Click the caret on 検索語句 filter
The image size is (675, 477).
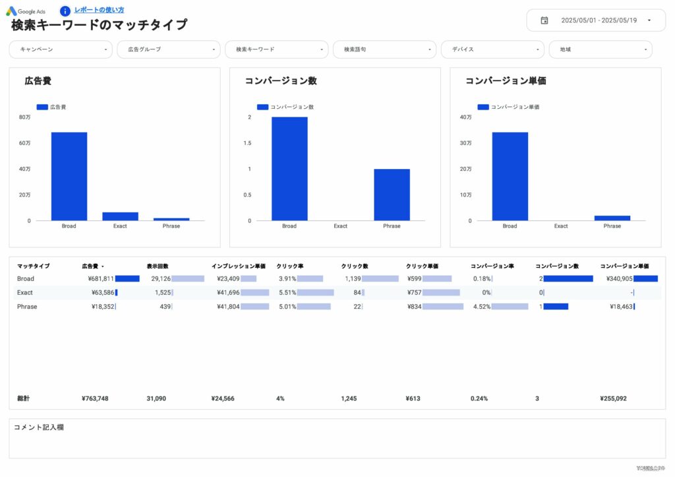(430, 49)
